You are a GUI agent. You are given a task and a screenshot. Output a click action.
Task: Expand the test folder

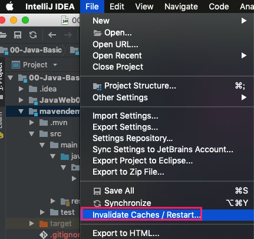pos(42,212)
